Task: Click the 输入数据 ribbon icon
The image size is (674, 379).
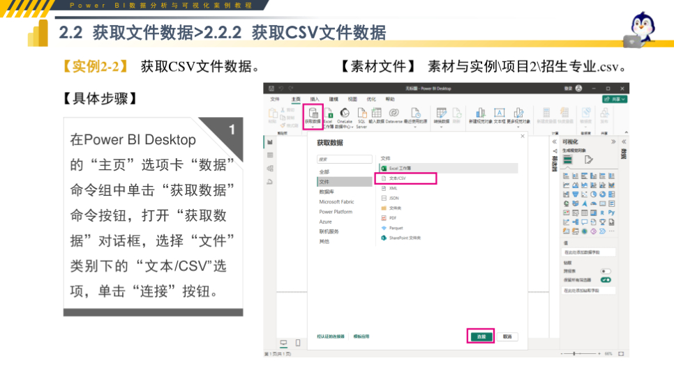Action: (377, 116)
